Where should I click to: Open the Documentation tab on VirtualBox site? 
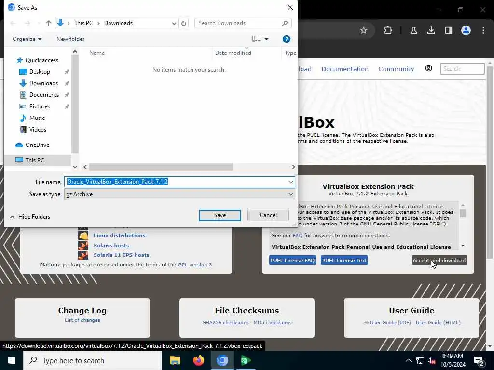[344, 69]
